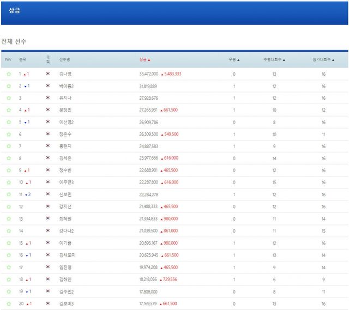Toggle favorite star for rank 5 player

coord(8,122)
